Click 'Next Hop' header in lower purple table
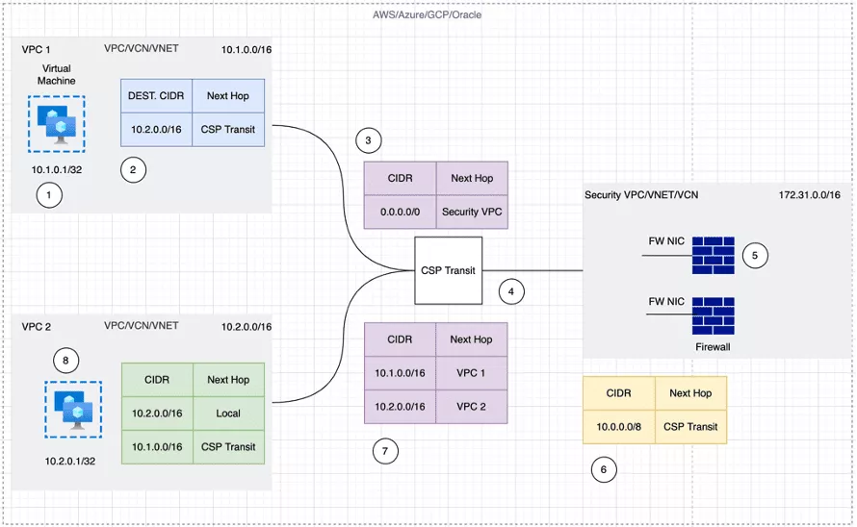 (x=471, y=339)
